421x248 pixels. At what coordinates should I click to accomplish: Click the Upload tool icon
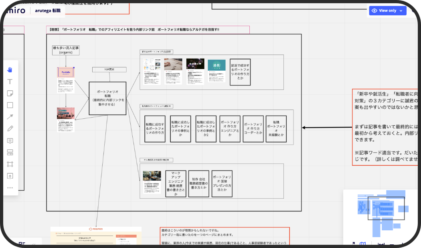coord(10,176)
